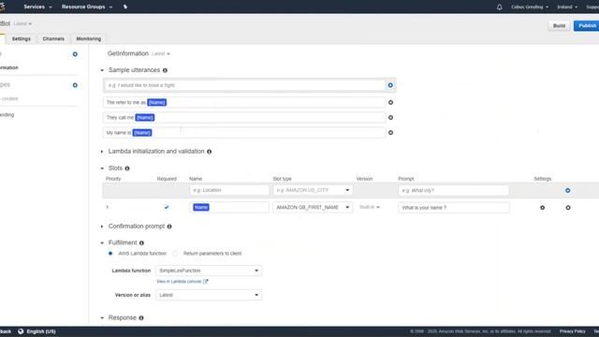Collapse the Response section
The image size is (599, 337).
(x=102, y=318)
